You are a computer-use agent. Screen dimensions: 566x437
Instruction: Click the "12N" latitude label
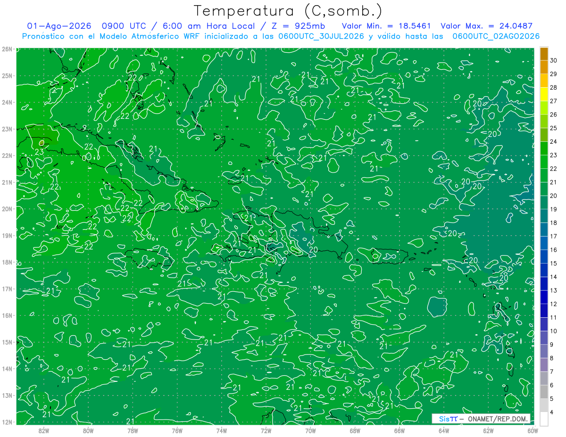(x=8, y=422)
